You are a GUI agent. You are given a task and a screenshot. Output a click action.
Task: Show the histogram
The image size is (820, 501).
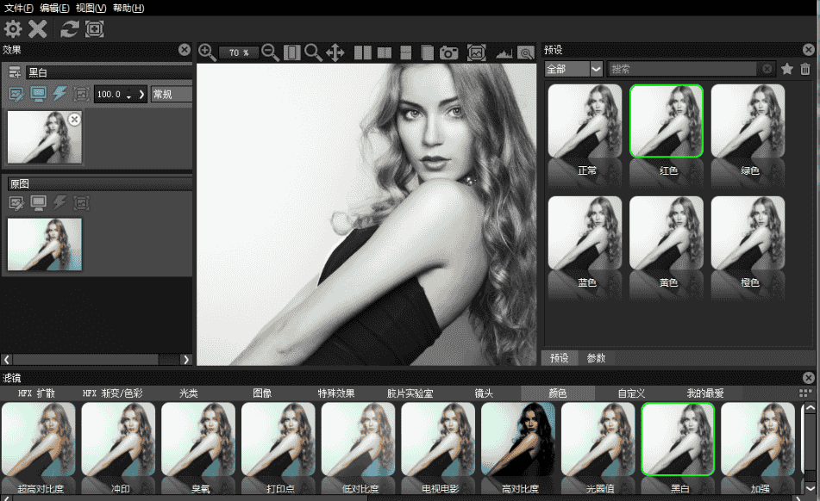coord(504,53)
